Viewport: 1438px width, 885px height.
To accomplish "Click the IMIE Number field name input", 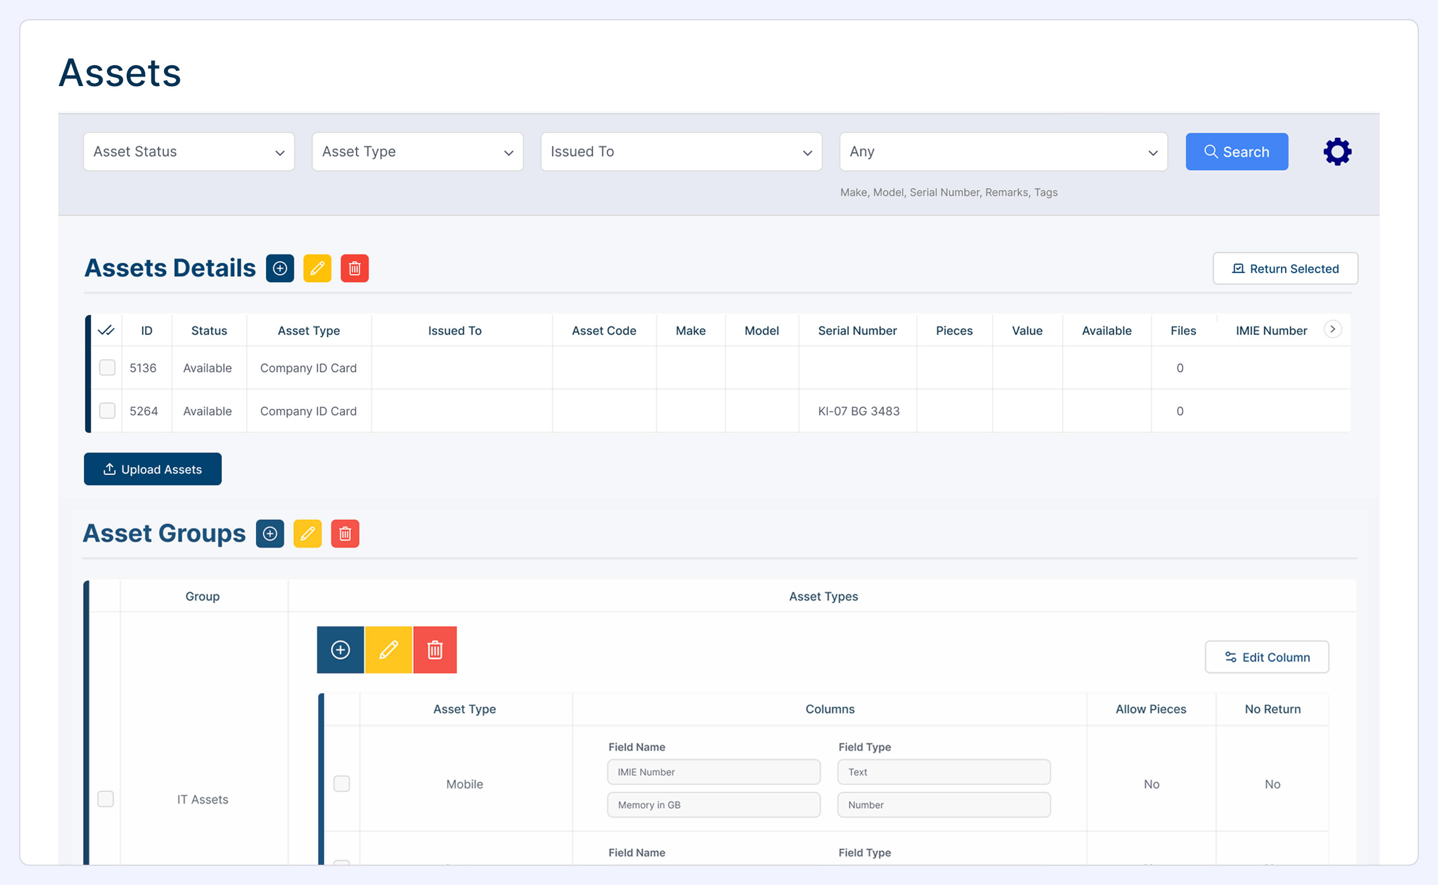I will pyautogui.click(x=713, y=772).
